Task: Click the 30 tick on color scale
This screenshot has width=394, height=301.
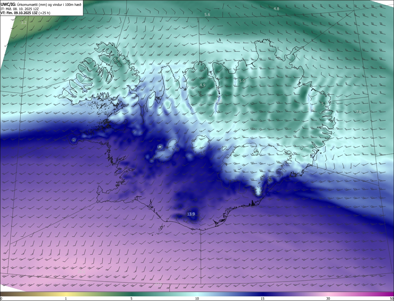Action: coord(328,299)
